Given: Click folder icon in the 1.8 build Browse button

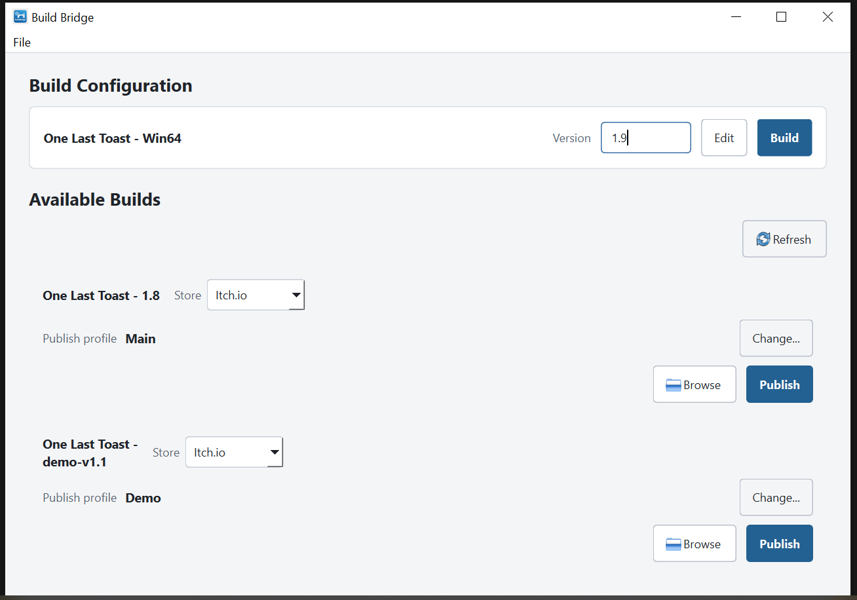Looking at the screenshot, I should point(674,385).
